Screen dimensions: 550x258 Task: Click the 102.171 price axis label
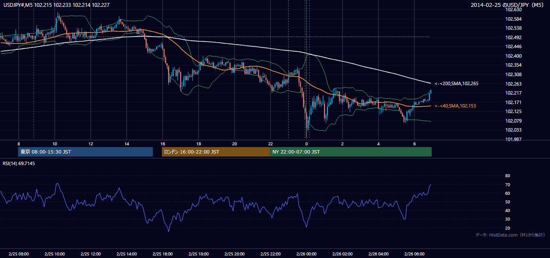[x=513, y=102]
